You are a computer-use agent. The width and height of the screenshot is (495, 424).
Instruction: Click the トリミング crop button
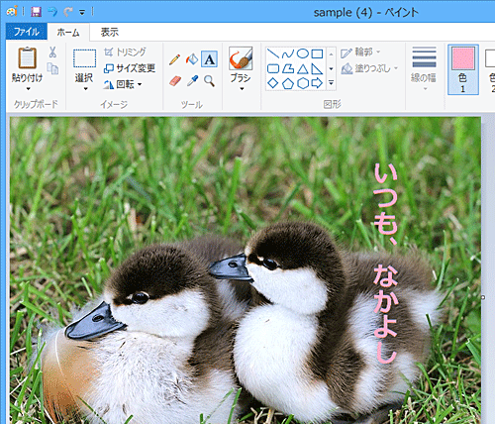[125, 53]
